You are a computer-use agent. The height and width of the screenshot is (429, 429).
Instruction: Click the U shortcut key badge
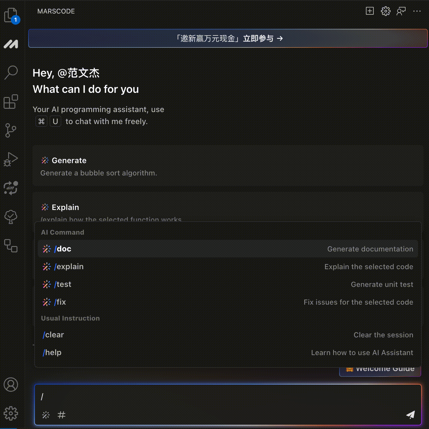pos(55,121)
